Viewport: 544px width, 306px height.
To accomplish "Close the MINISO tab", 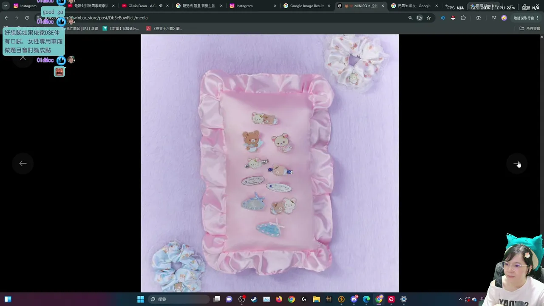I will pyautogui.click(x=383, y=6).
